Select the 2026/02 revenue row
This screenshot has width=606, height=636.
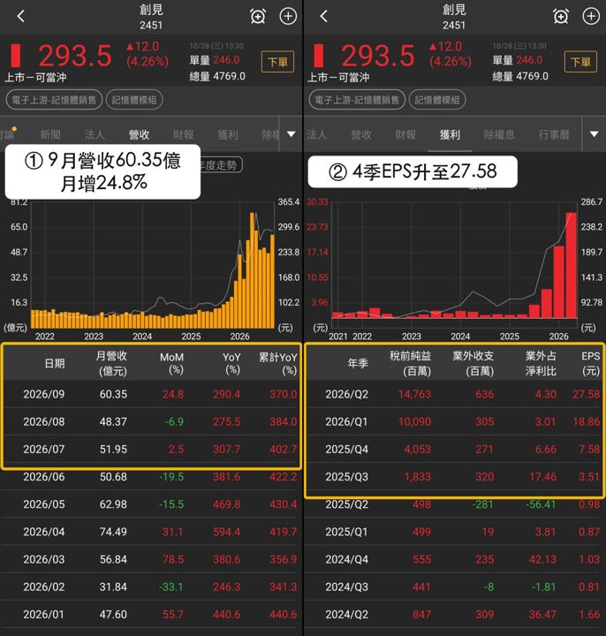(151, 587)
